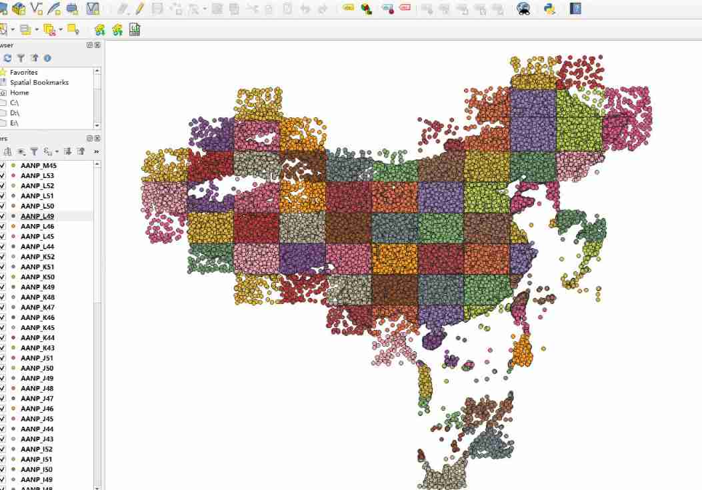Image resolution: width=702 pixels, height=490 pixels.
Task: Toggle visibility of AANP_K52 layer
Action: [2, 257]
